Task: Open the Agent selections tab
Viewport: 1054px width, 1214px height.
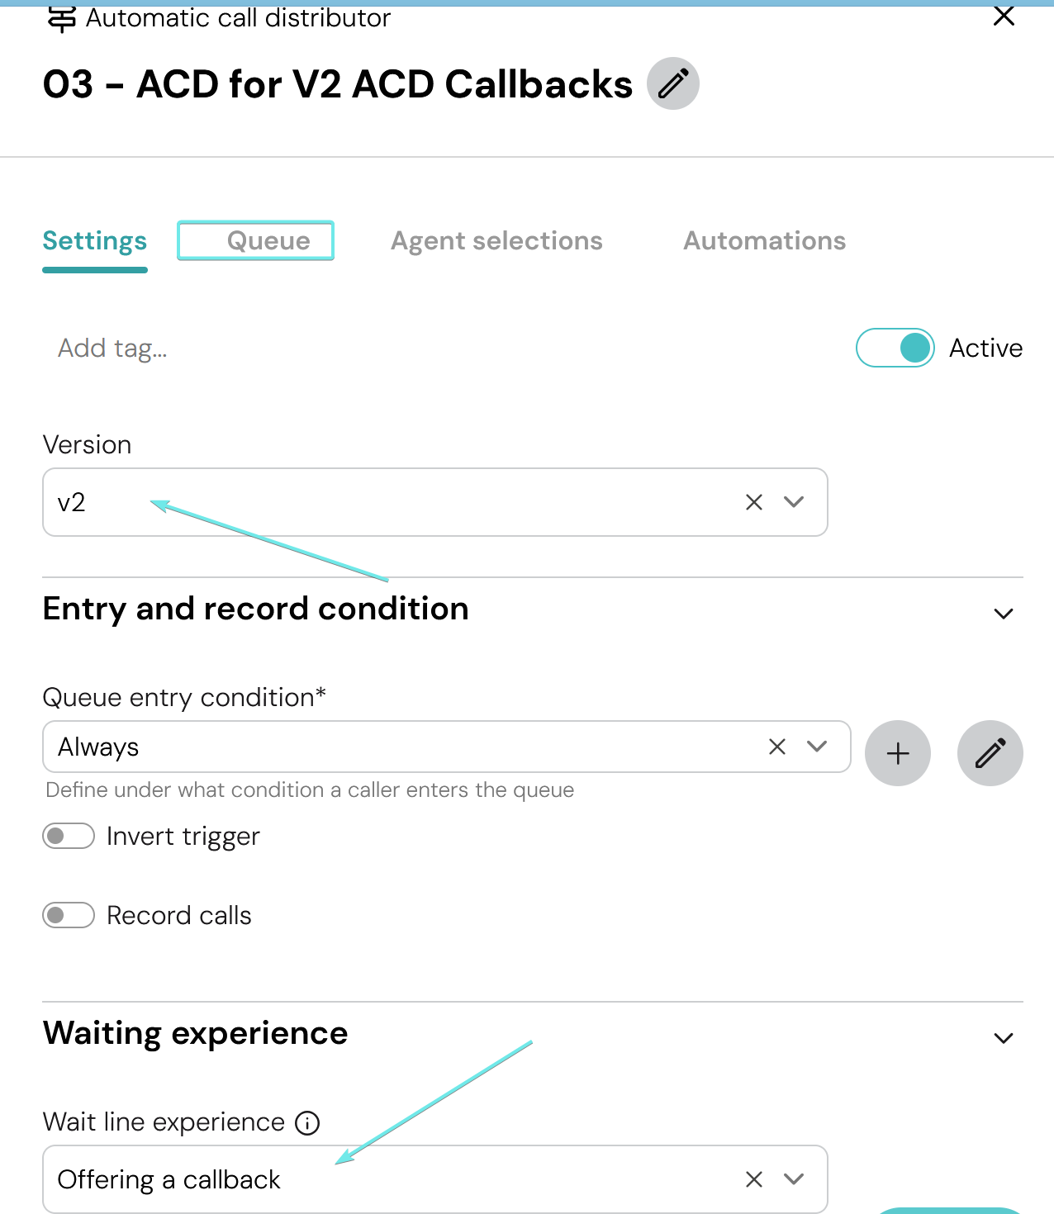Action: [x=496, y=240]
